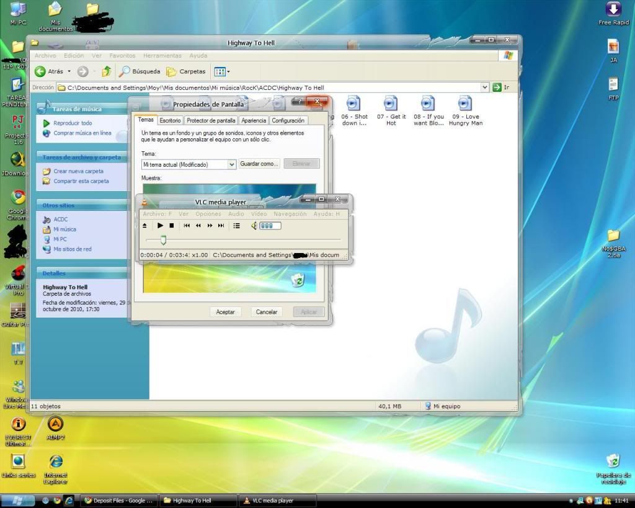This screenshot has height=508, width=635.
Task: Select the 06 - Shot down file
Action: (354, 110)
